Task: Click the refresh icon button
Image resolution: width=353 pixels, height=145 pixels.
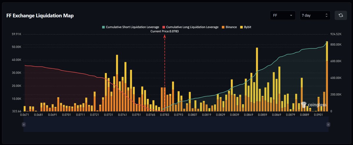Action: [x=341, y=15]
